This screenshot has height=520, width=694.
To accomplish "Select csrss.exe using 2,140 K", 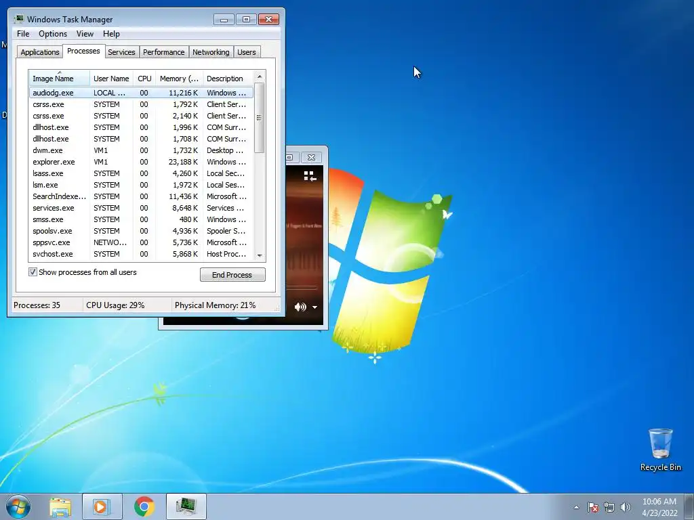I will (x=141, y=116).
